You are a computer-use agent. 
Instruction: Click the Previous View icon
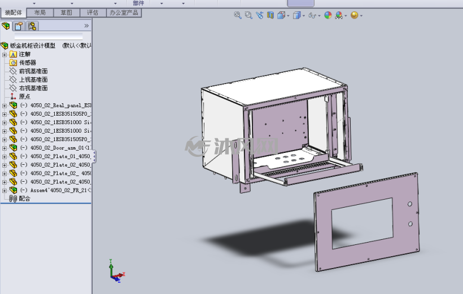click(259, 15)
